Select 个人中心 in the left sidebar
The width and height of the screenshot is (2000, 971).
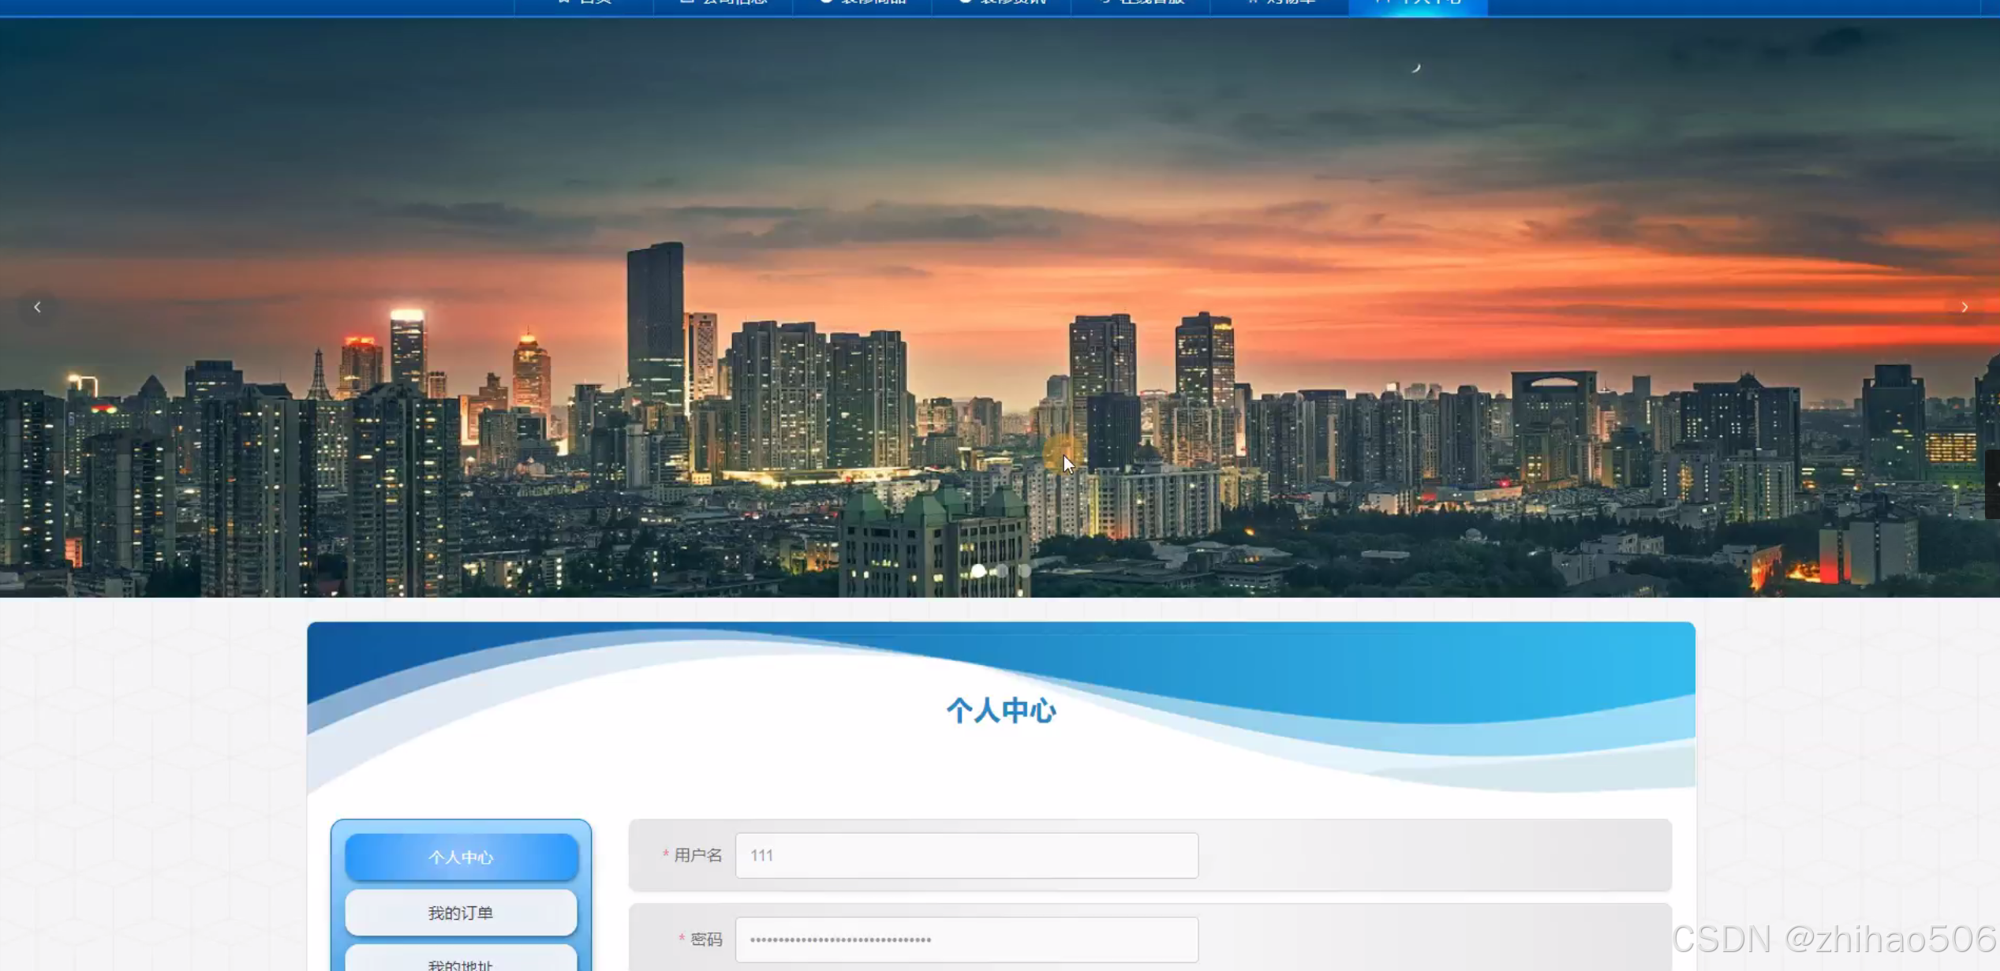(x=462, y=857)
